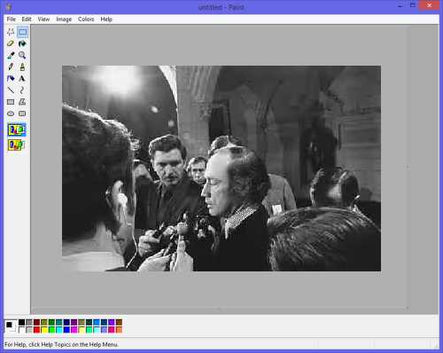The height and width of the screenshot is (353, 443).
Task: Click the bottom-right corner canvas handle
Action: (407, 308)
